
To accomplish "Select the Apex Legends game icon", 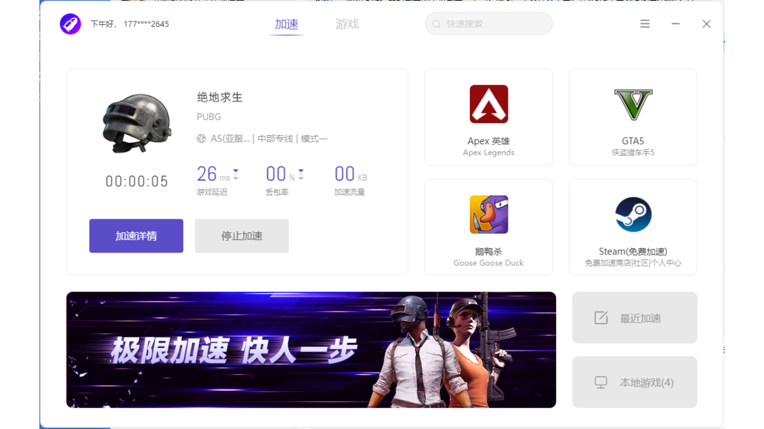I will click(489, 104).
